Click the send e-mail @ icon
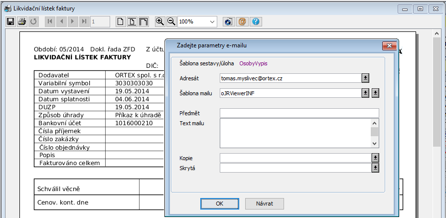The width and height of the screenshot is (446, 218). pos(243,21)
